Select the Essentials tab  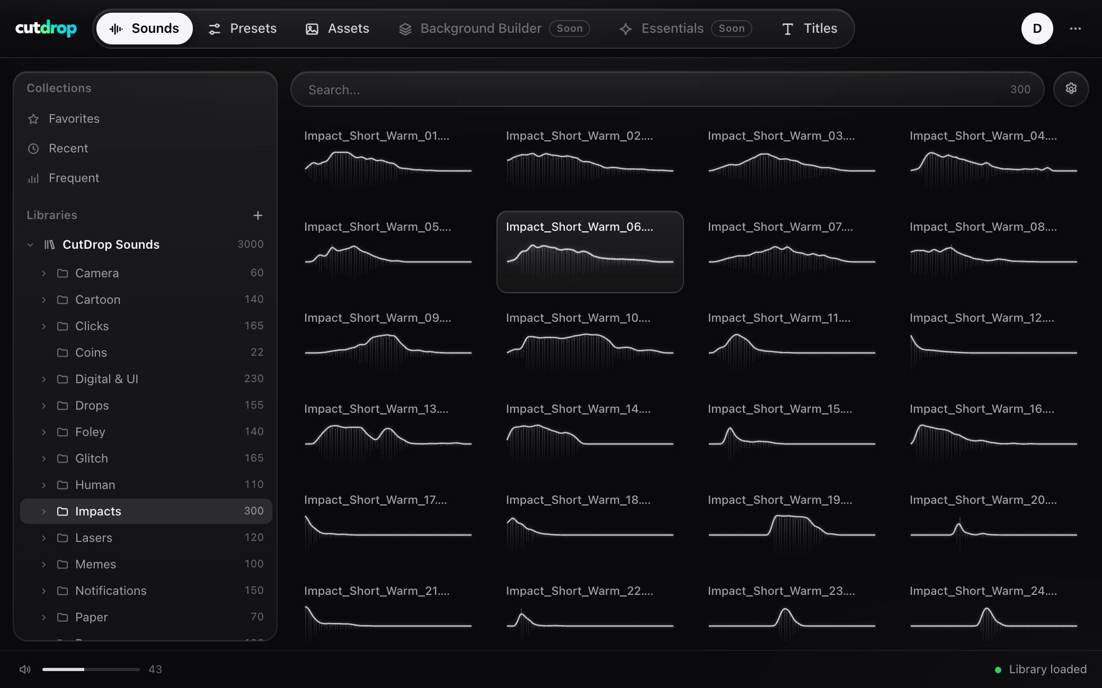[685, 29]
